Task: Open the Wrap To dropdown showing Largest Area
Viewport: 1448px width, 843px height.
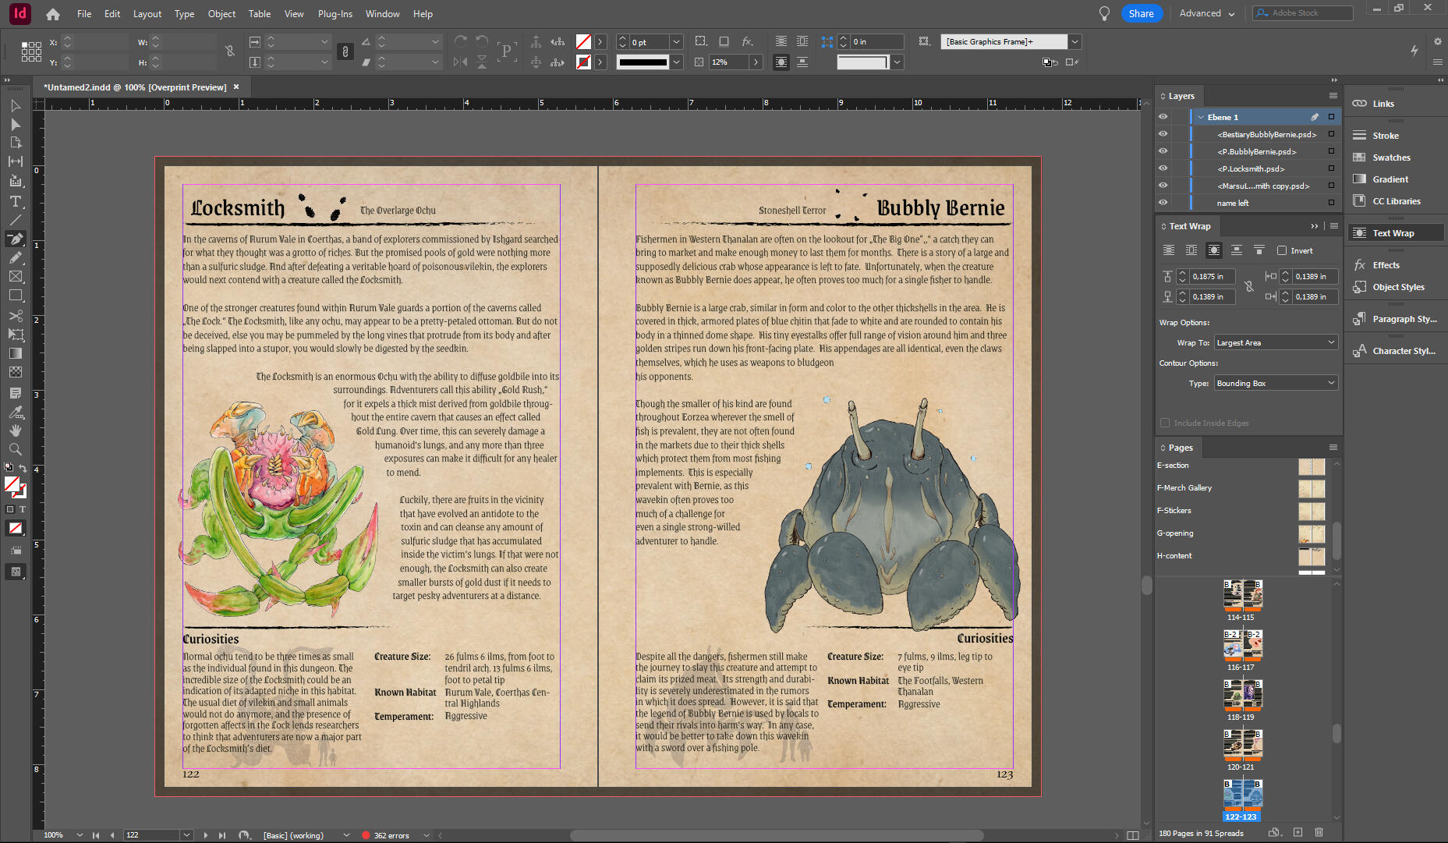Action: pos(1276,342)
